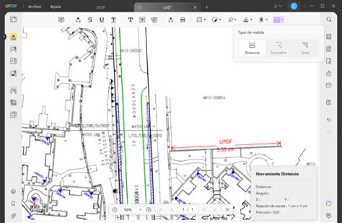Open the search magnifier icon
This screenshot has width=342, height=223.
(329, 19)
